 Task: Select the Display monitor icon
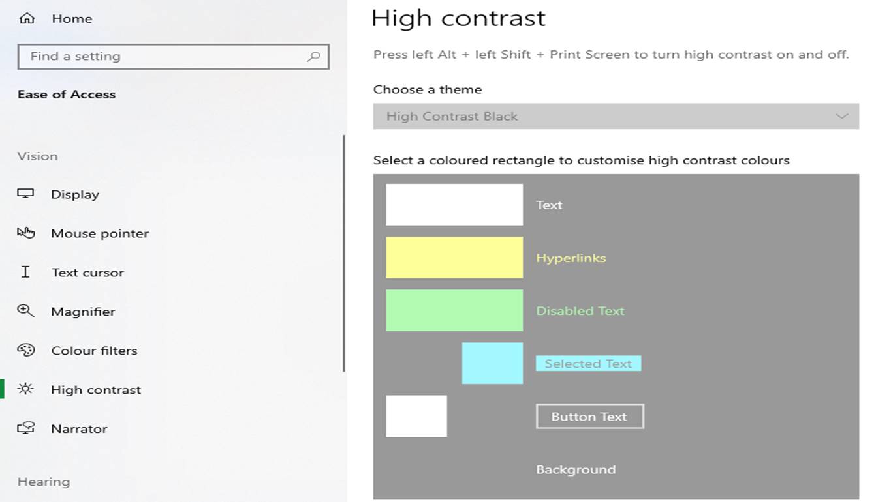point(26,194)
